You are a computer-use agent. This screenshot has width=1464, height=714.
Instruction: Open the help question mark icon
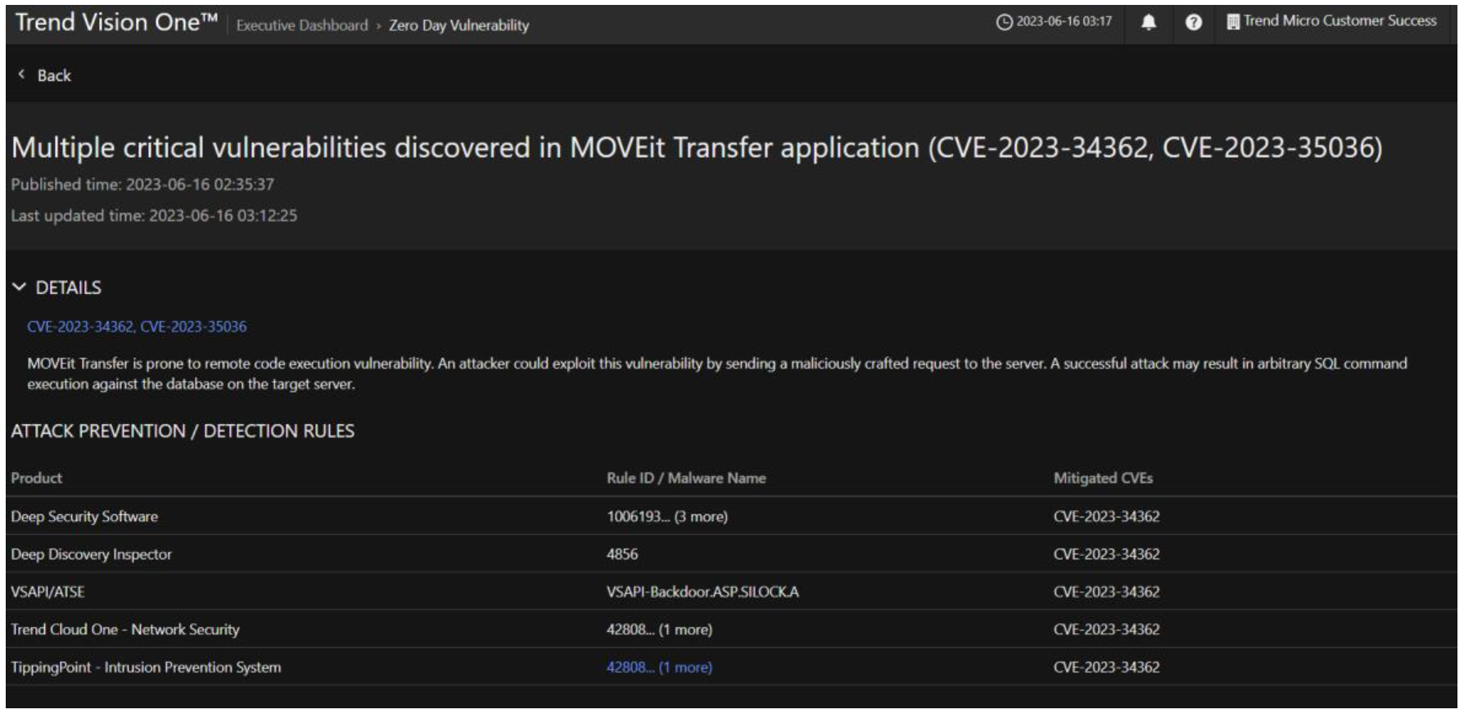(1194, 23)
